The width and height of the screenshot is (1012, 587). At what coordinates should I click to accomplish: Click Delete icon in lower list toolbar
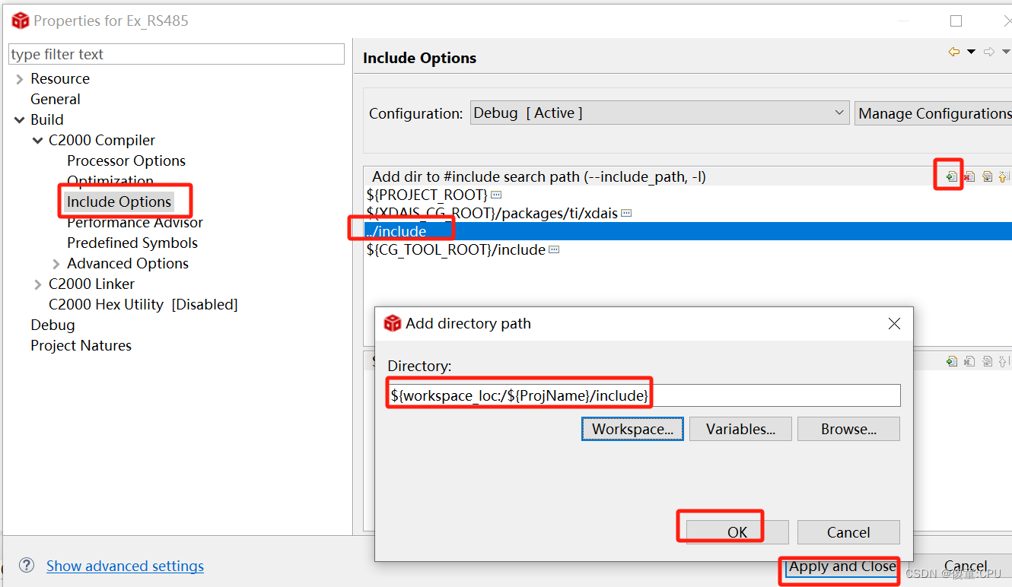(969, 361)
